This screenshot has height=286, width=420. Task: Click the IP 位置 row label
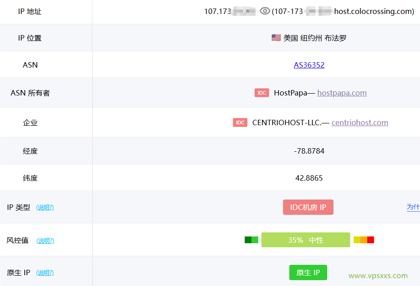click(x=30, y=38)
